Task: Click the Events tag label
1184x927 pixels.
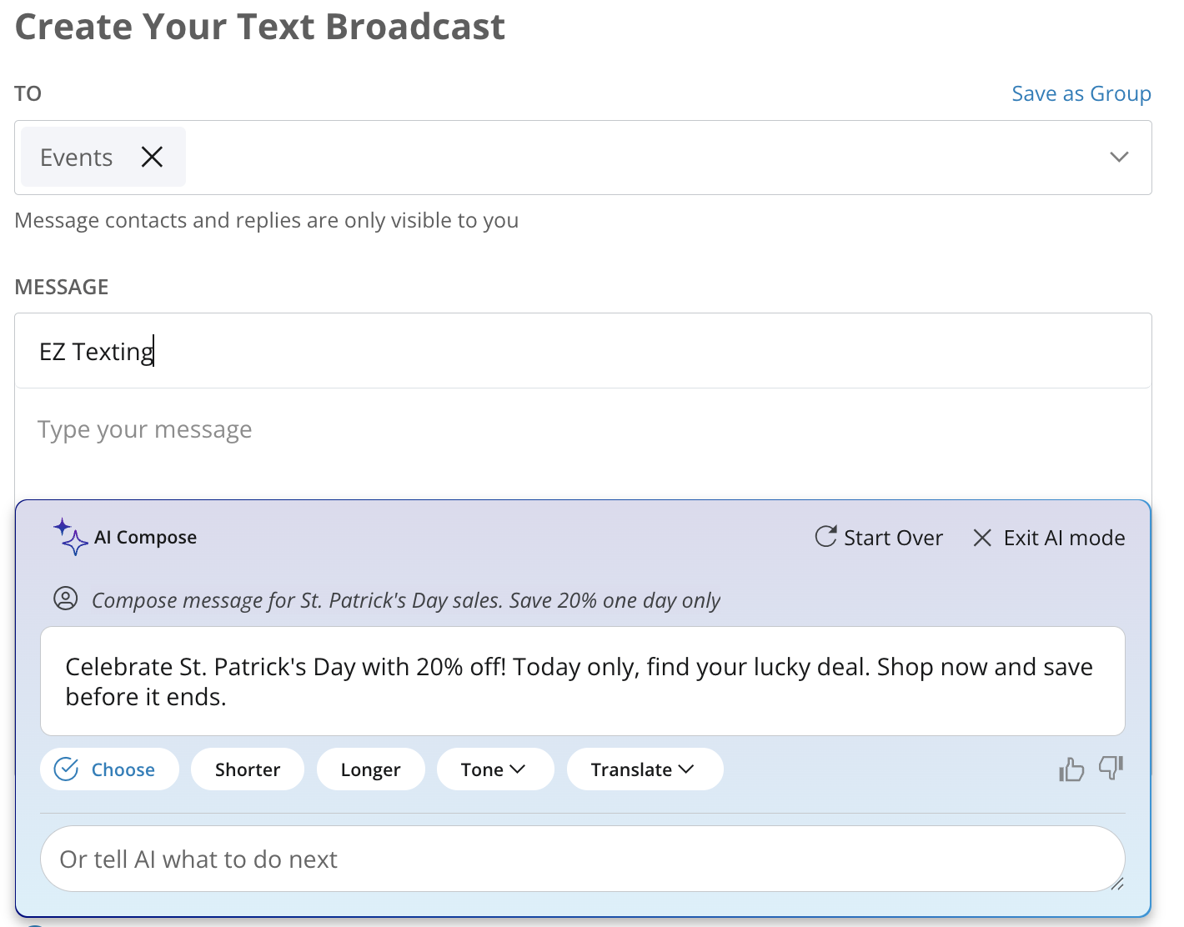Action: [x=76, y=158]
